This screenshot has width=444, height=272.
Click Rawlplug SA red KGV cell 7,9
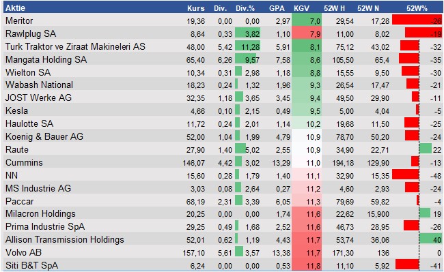tap(307, 33)
